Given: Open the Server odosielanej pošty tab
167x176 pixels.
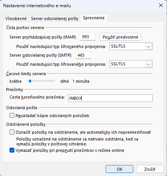Looking at the screenshot, I should pyautogui.click(x=55, y=19).
